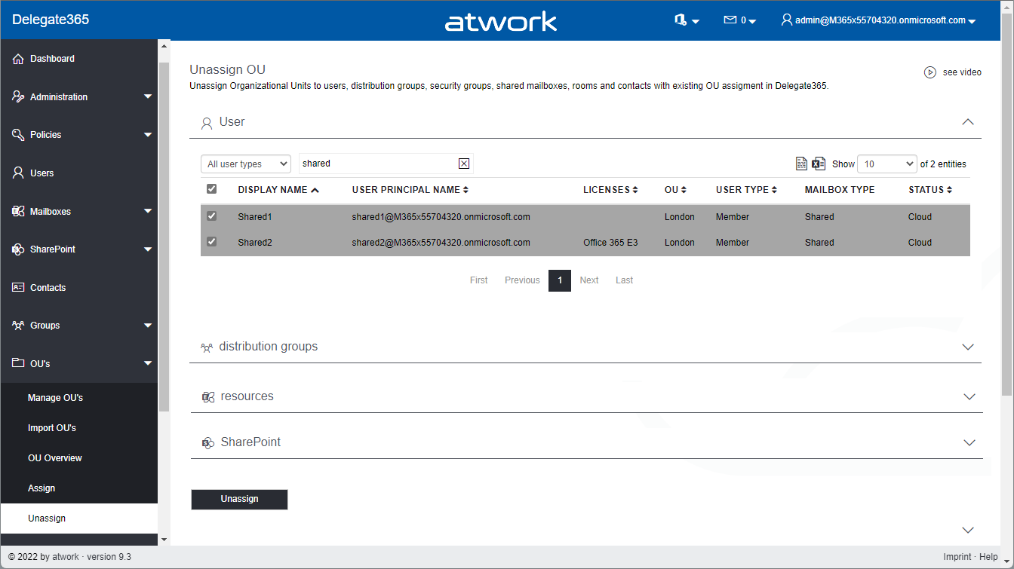Open the Show entries count dropdown

coord(886,164)
